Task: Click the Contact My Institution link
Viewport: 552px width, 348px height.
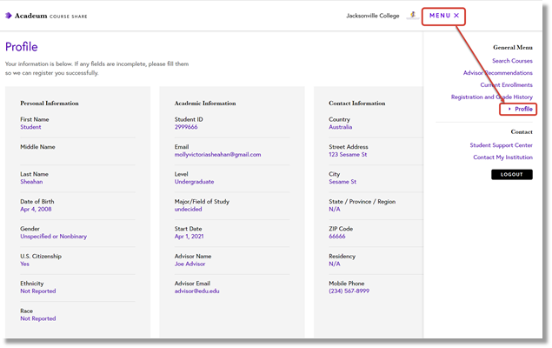Action: pos(502,157)
